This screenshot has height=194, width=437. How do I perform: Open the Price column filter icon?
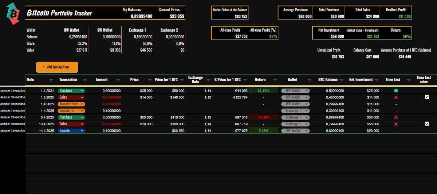[150, 80]
